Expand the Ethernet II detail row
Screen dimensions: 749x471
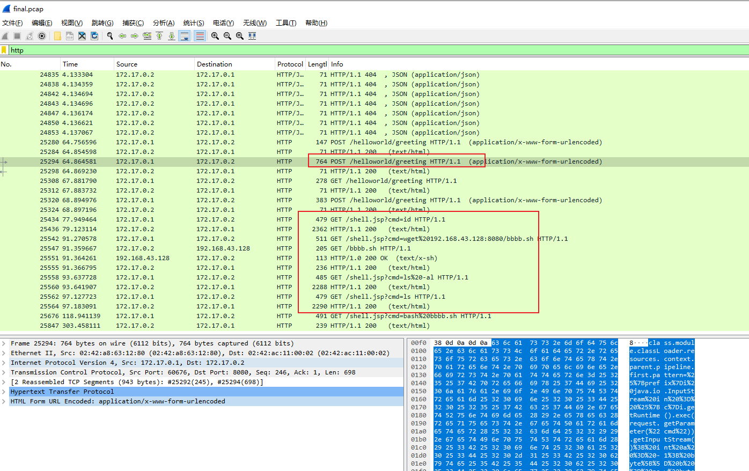(x=4, y=353)
